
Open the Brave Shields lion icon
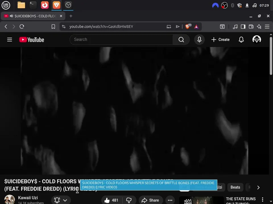click(188, 26)
